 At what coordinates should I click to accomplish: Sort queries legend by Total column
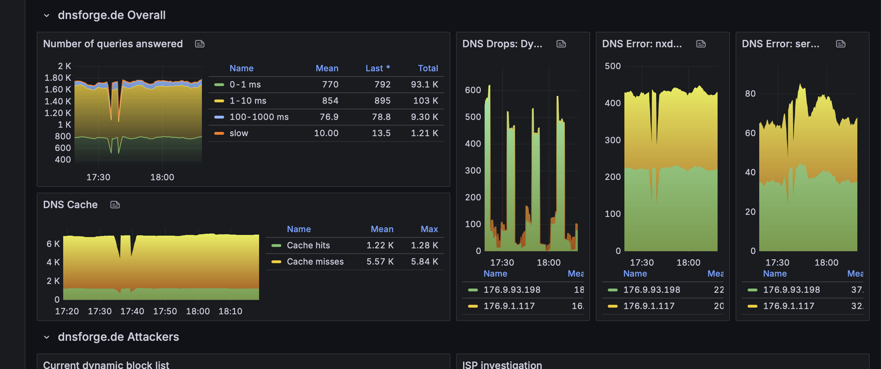(428, 68)
